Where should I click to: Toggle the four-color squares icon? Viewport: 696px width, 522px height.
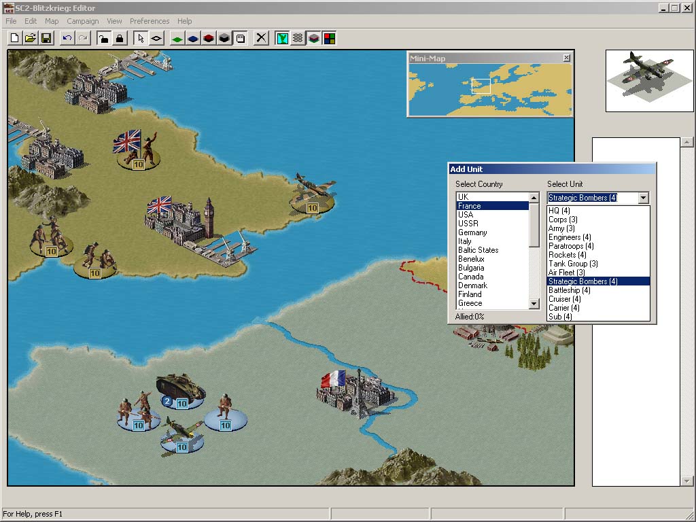tap(329, 38)
